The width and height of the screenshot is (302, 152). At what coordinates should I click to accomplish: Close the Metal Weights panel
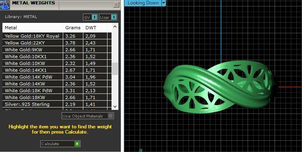pyautogui.click(x=116, y=4)
